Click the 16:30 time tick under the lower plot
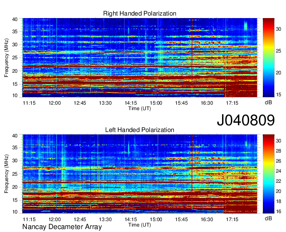Viewport: 286px width, 232px height. [x=207, y=219]
